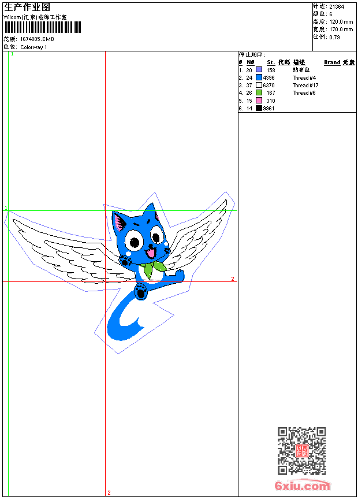358x497 pixels.
Task: Click the Thread #6 description
Action: pos(304,93)
